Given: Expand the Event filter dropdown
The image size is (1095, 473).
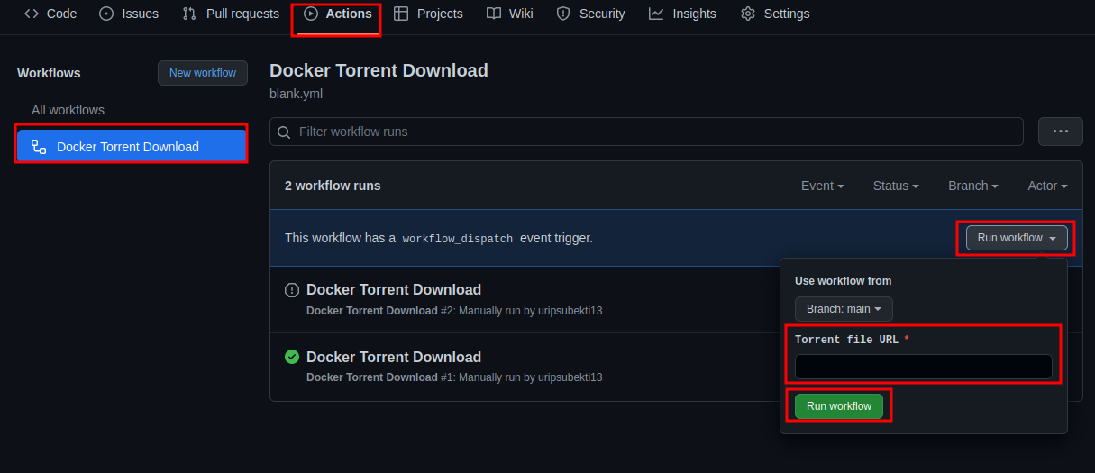Looking at the screenshot, I should coord(823,186).
